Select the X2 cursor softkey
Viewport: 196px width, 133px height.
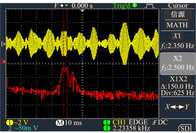pyautogui.click(x=178, y=63)
